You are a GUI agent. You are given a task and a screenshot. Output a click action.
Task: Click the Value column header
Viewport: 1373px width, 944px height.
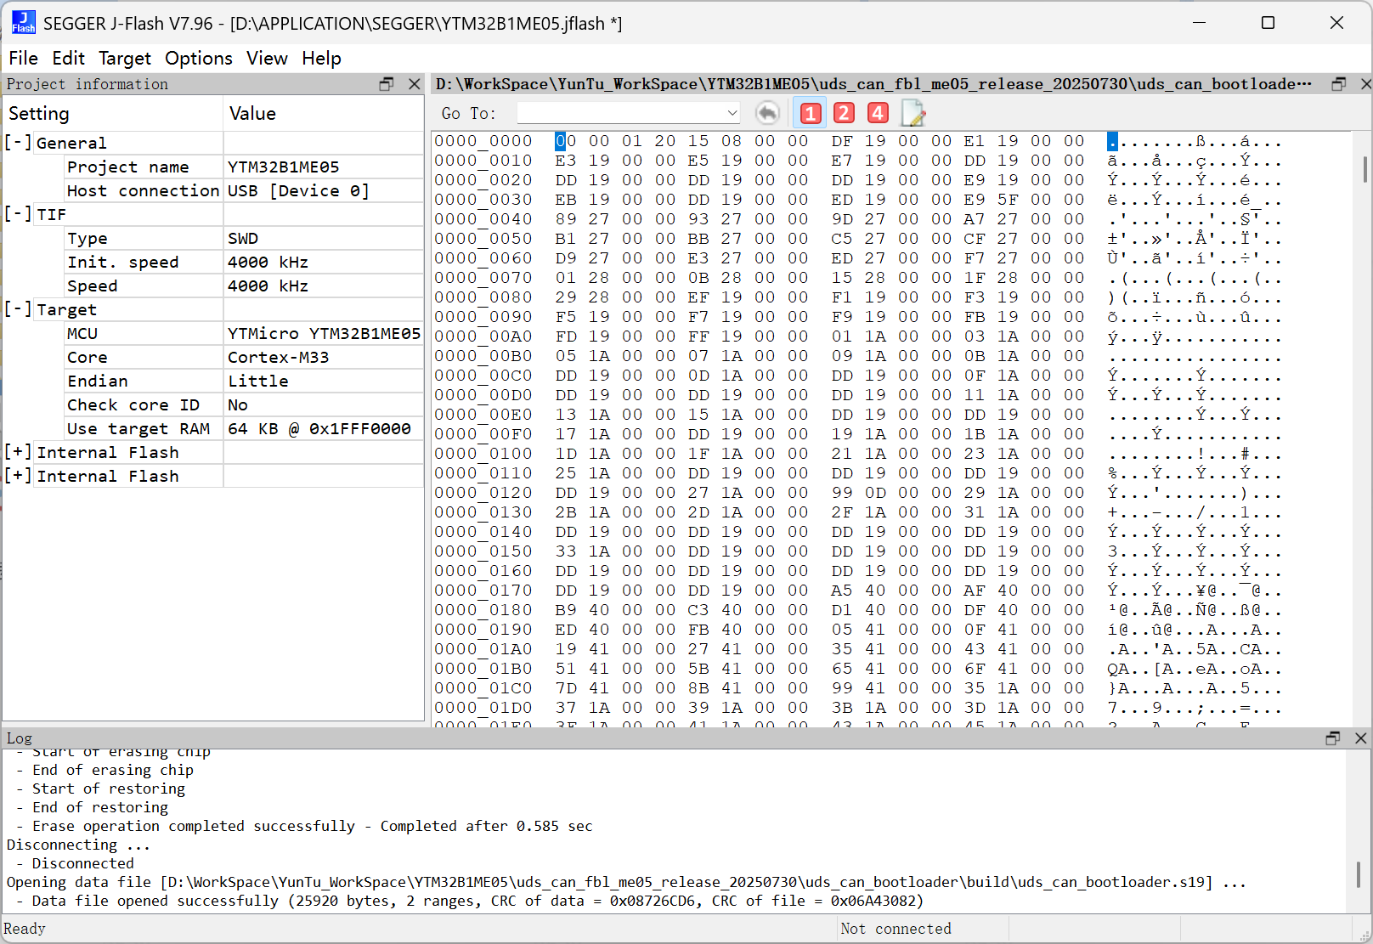coord(324,113)
